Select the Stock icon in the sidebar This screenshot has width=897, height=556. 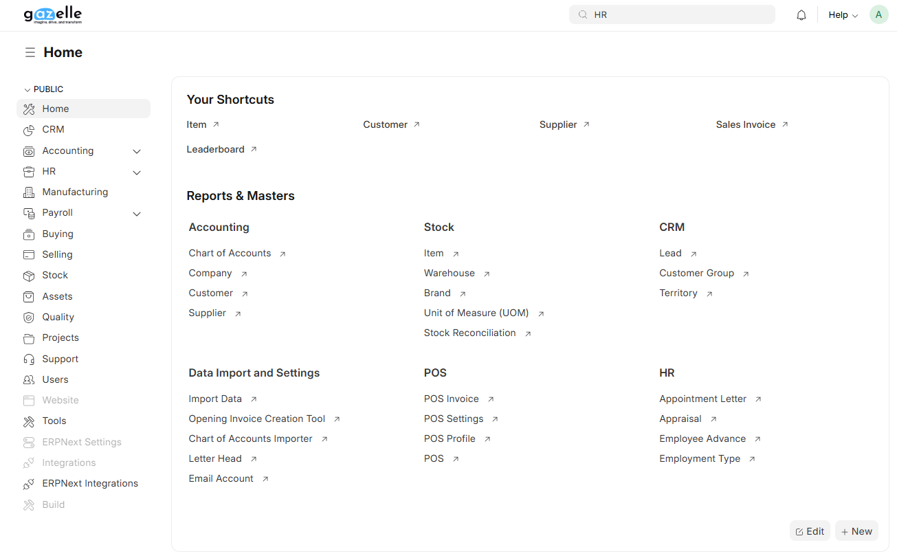point(28,275)
